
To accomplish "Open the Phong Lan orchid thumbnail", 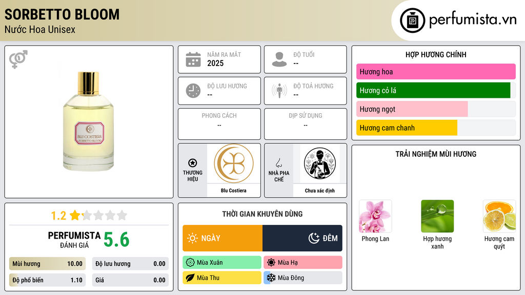I will (x=375, y=217).
